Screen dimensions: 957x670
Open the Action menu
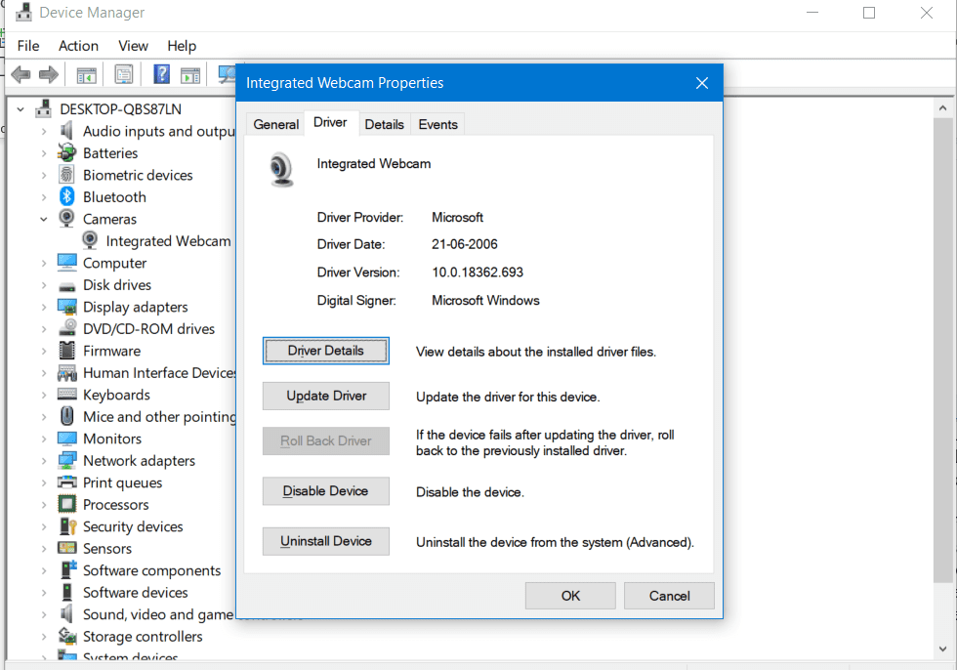(78, 46)
